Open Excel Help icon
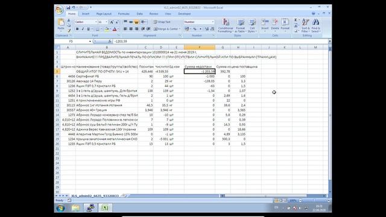 (x=314, y=14)
